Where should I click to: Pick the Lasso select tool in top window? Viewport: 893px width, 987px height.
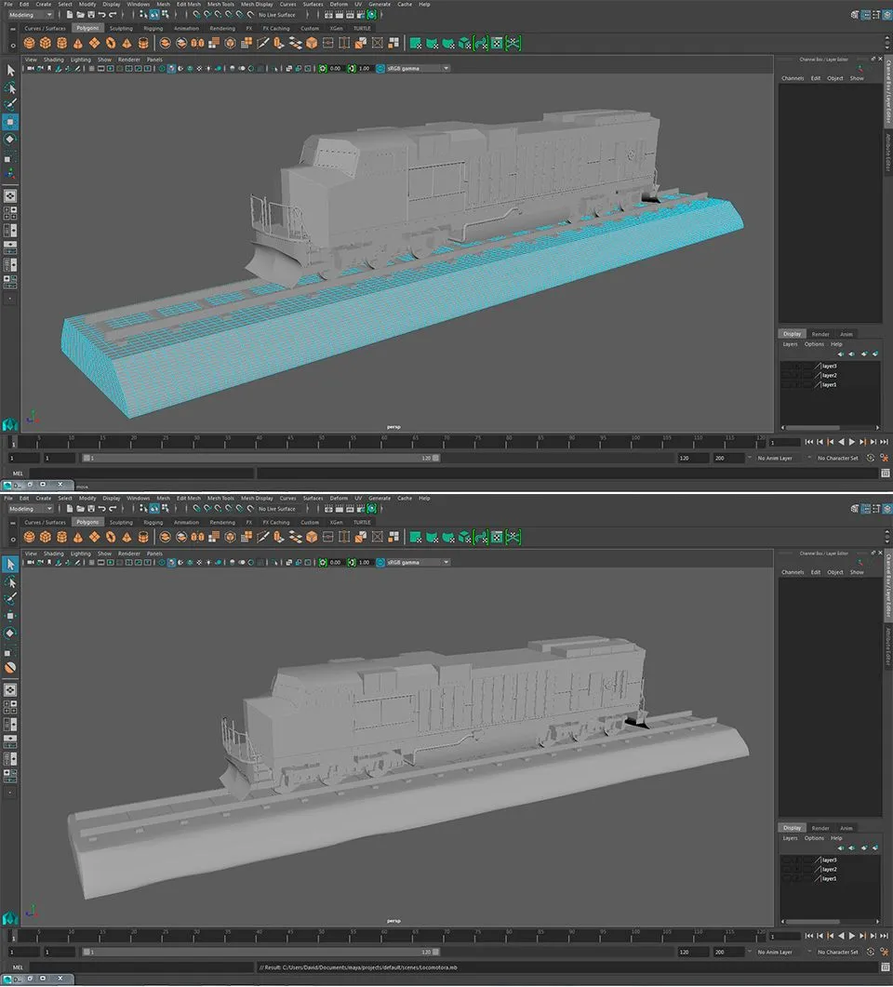point(10,87)
